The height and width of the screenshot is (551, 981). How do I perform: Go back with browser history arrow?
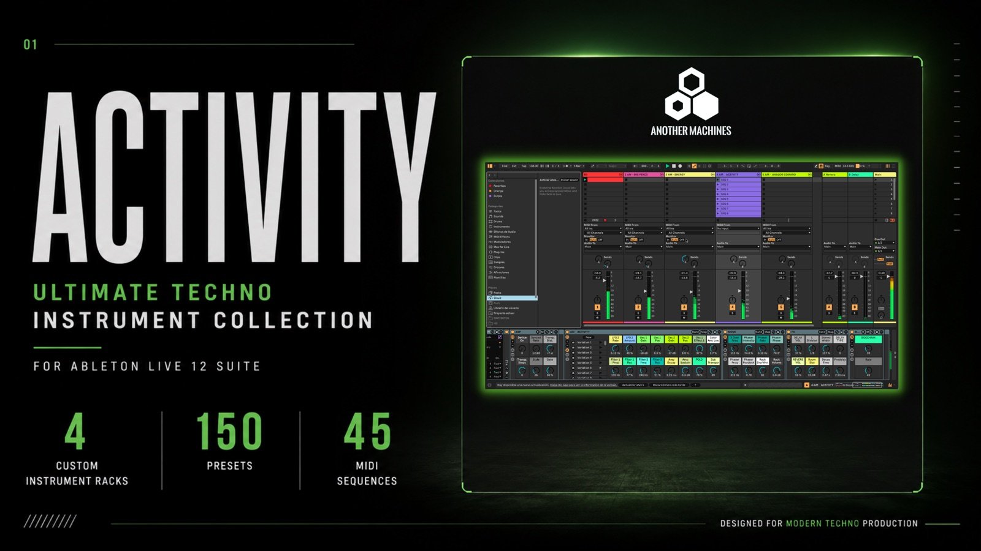pyautogui.click(x=489, y=175)
